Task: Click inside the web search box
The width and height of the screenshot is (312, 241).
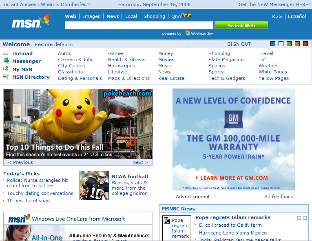Action: (x=139, y=25)
